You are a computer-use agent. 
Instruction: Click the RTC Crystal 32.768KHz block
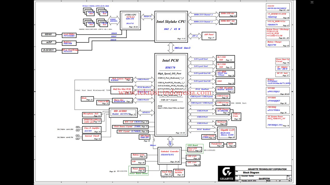point(133,131)
